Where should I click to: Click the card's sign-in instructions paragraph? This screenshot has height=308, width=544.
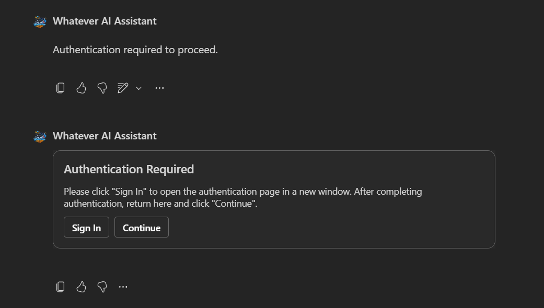(x=242, y=198)
